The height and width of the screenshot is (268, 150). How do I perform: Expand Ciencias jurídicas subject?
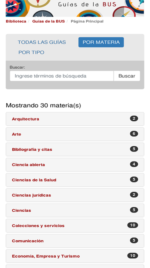pos(75,195)
